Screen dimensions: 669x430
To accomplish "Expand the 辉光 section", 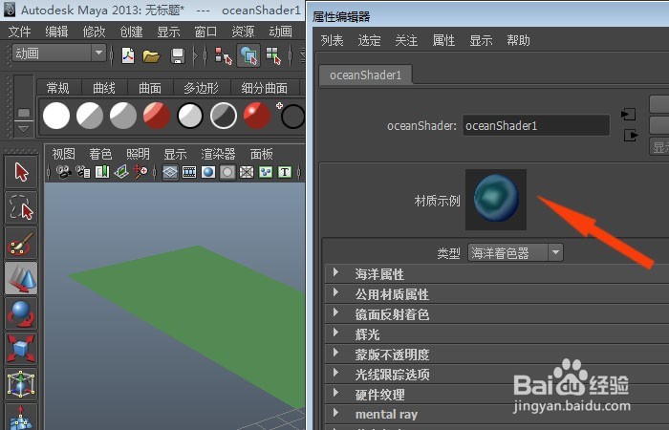I will [x=335, y=333].
